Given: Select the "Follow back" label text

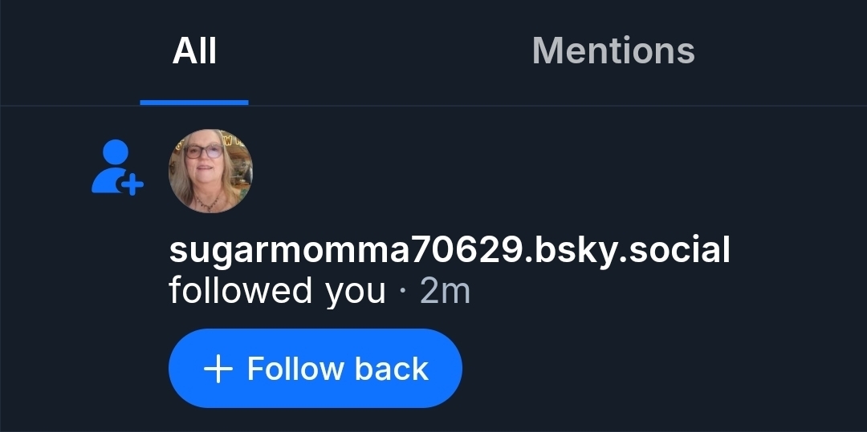Looking at the screenshot, I should [x=338, y=368].
